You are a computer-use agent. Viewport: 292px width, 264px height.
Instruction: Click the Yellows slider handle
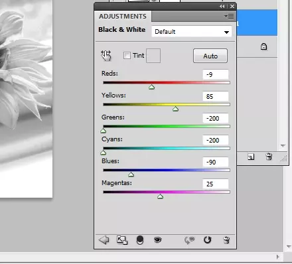175,109
